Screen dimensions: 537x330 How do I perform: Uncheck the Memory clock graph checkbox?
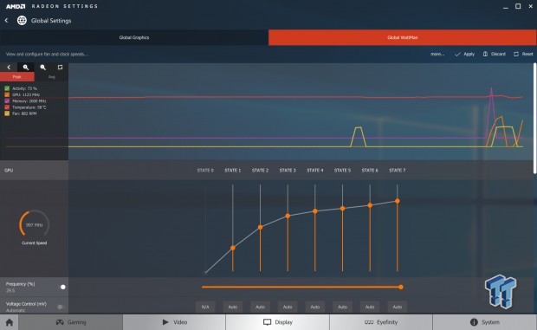pyautogui.click(x=7, y=101)
